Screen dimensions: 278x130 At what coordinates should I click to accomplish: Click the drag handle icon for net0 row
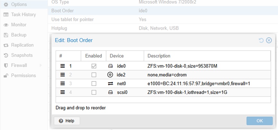click(62, 83)
